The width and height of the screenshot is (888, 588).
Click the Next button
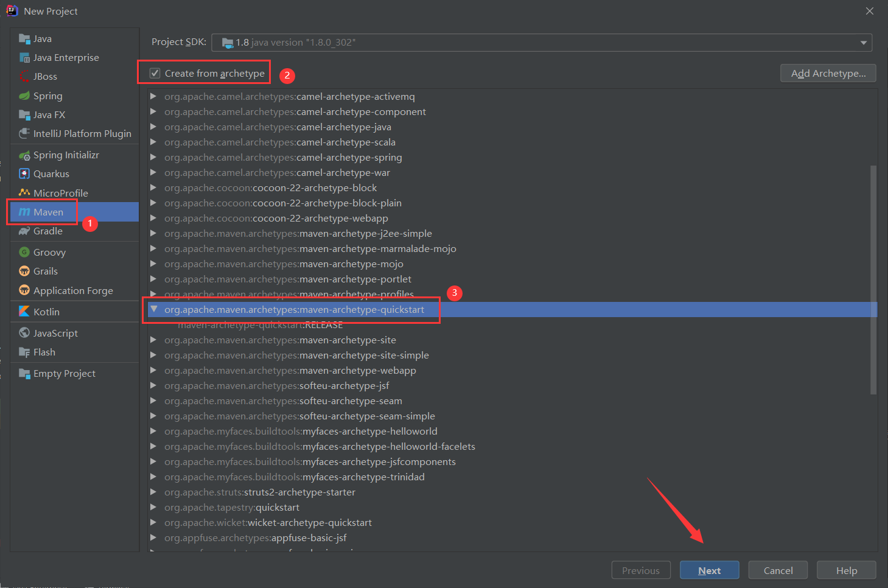pyautogui.click(x=710, y=570)
